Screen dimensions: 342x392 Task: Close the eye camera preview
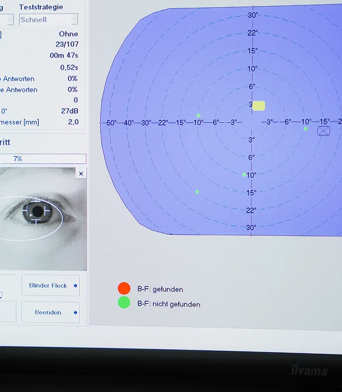pos(81,173)
